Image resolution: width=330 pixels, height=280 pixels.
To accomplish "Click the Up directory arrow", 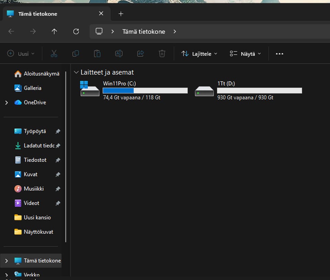I will (x=54, y=32).
